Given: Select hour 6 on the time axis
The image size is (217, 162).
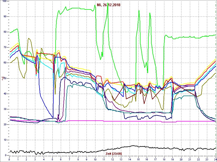Looking at the screenshot, I should (61, 159).
